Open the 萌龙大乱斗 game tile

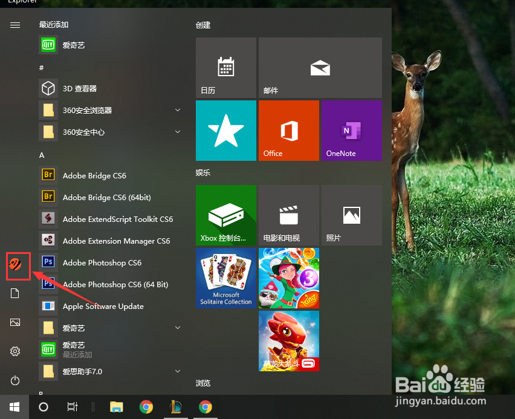coord(289,341)
